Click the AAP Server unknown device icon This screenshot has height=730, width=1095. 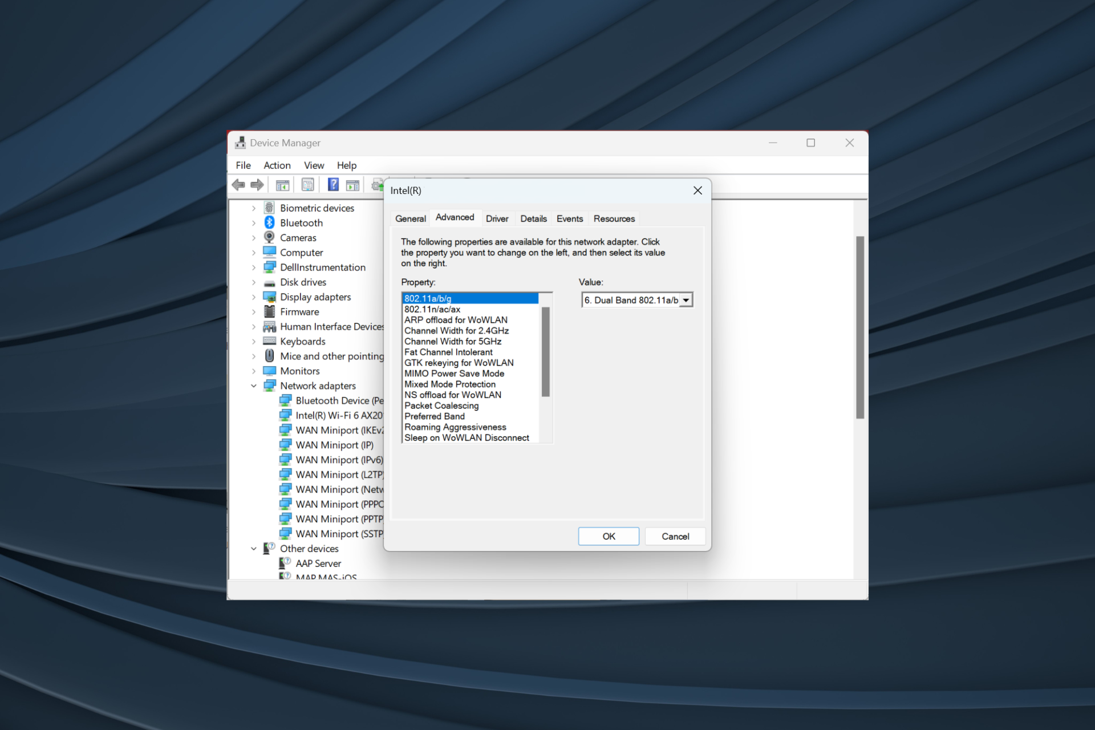[x=285, y=563]
